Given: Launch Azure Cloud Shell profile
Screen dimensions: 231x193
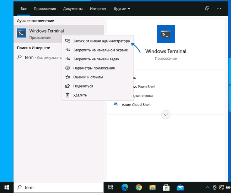Looking at the screenshot, I should (x=136, y=105).
